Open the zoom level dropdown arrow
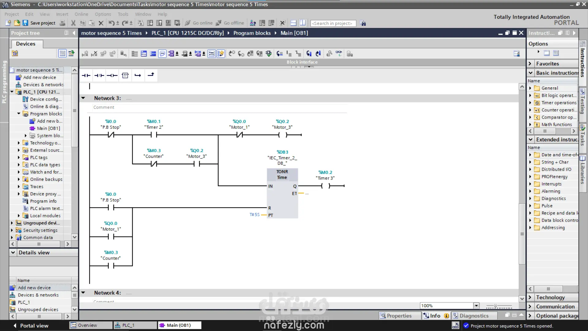This screenshot has height=331, width=588. pyautogui.click(x=476, y=306)
